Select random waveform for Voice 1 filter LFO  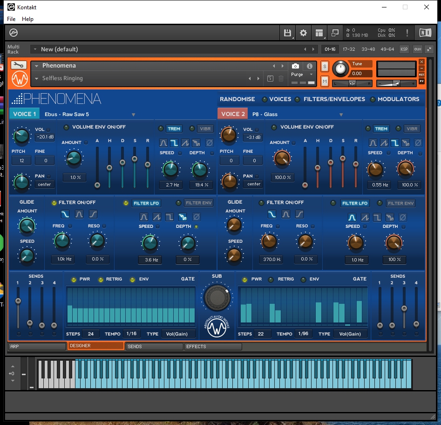click(183, 217)
